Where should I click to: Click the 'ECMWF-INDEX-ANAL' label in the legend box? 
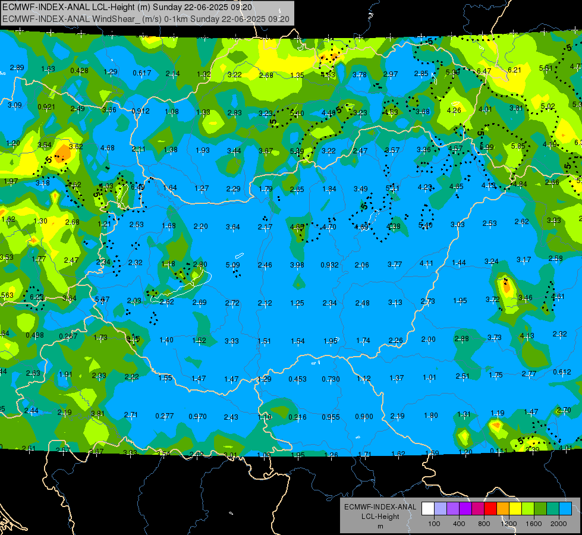(x=380, y=507)
